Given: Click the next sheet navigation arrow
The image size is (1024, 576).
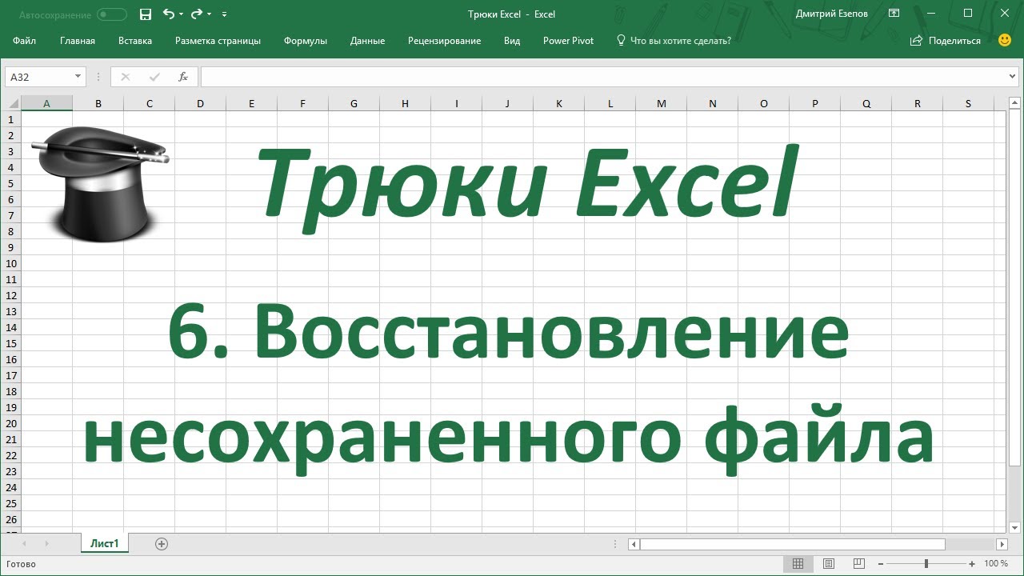Looking at the screenshot, I should [x=46, y=544].
